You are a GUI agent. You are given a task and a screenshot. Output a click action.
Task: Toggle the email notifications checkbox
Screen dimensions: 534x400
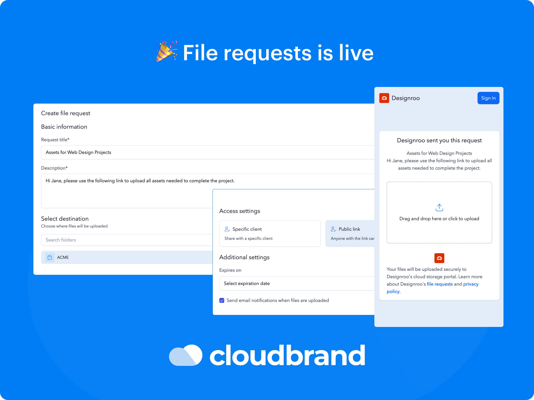coord(222,301)
